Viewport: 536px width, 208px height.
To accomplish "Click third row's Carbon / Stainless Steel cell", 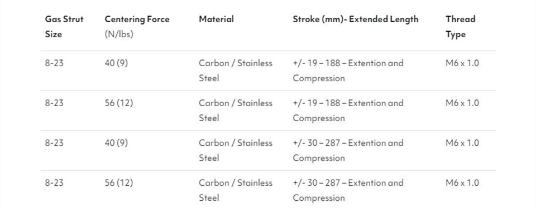I will point(236,151).
